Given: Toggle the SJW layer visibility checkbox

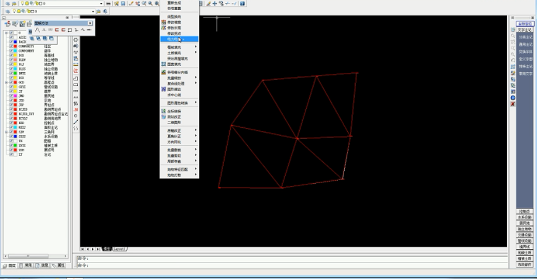Looking at the screenshot, I should (x=11, y=132).
